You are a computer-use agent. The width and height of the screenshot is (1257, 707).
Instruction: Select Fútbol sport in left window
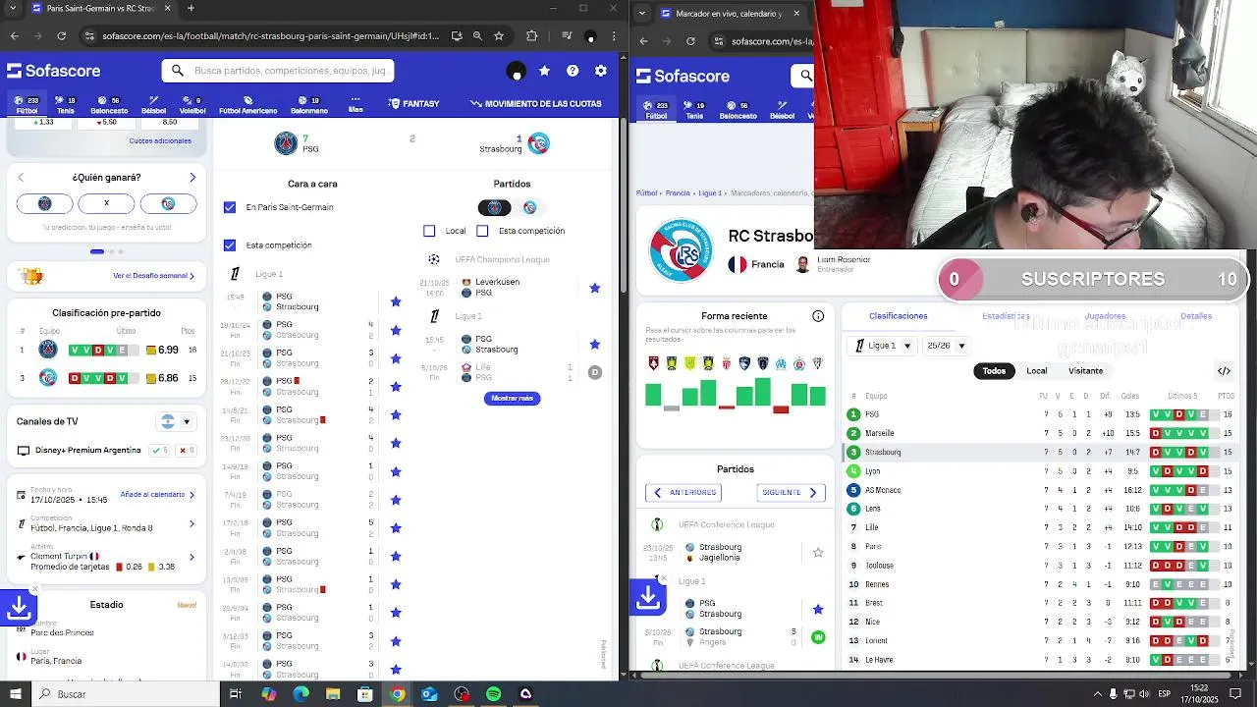point(27,105)
